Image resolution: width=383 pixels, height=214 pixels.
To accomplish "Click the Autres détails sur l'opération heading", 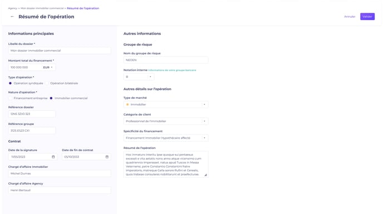I will pos(148,89).
